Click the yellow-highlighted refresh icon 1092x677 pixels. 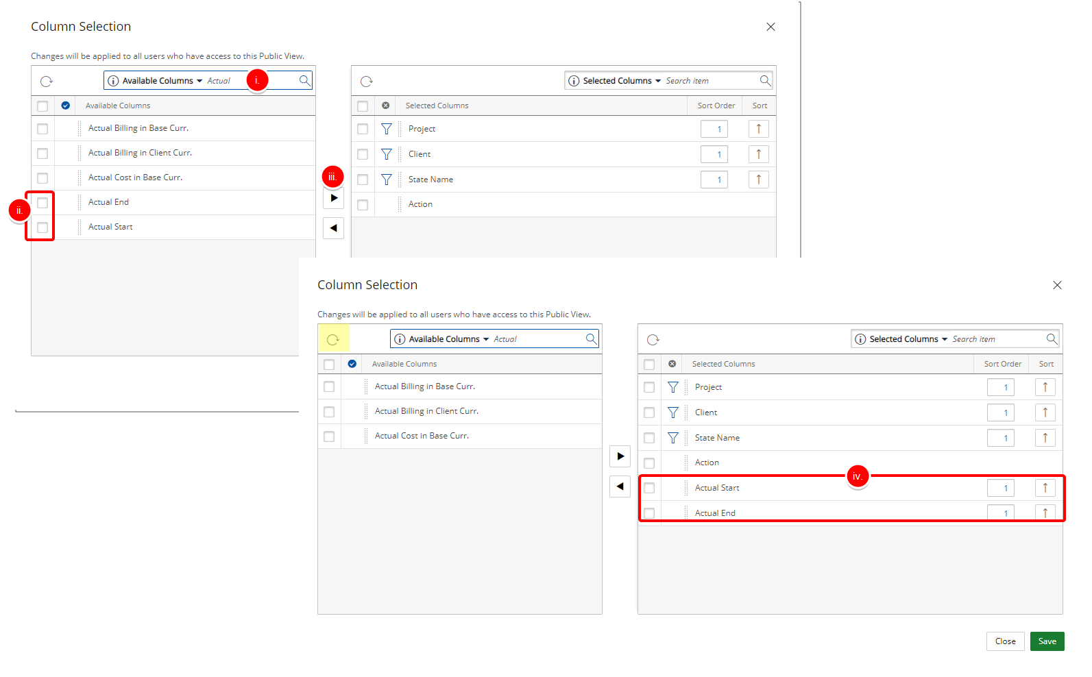[x=333, y=339]
